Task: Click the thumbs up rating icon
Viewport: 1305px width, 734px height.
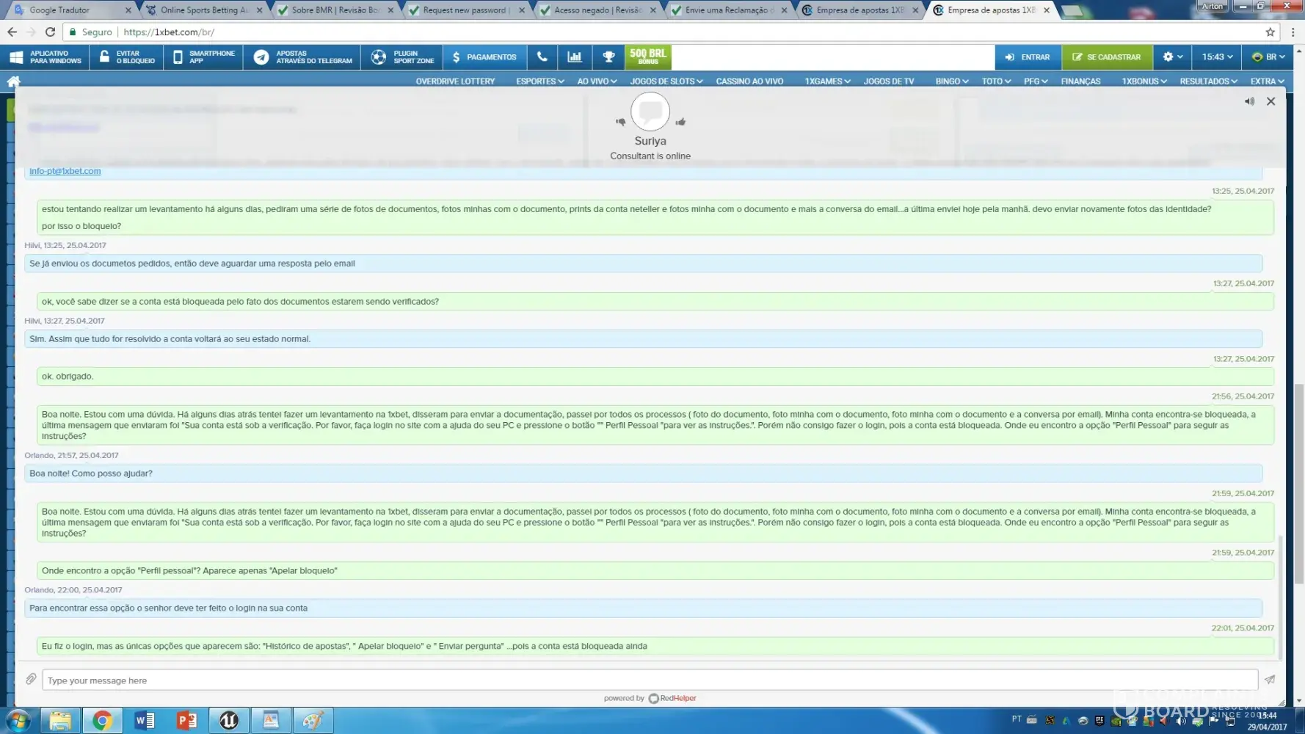Action: pos(680,122)
